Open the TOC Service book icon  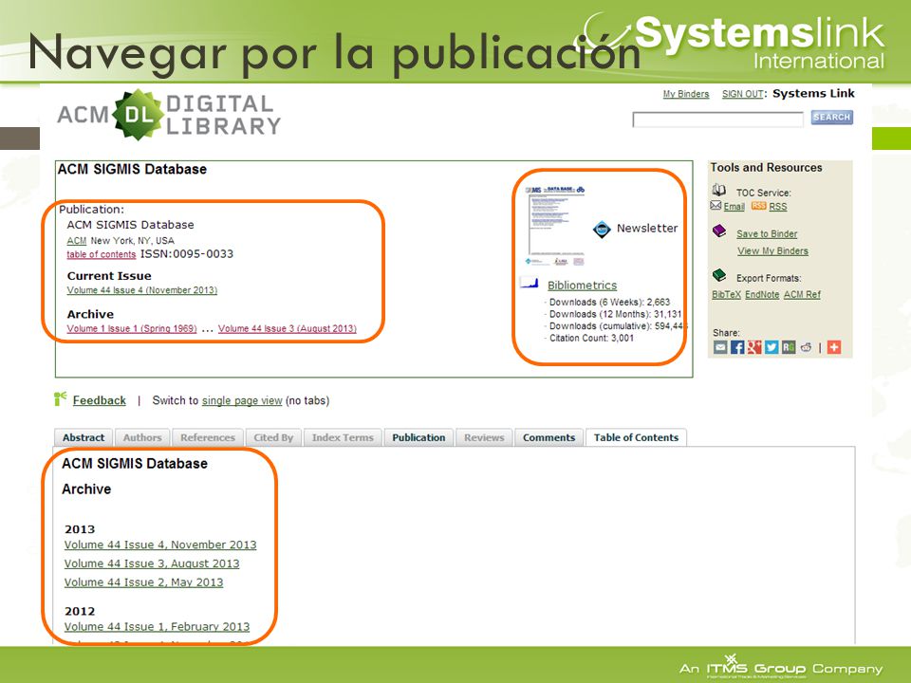719,190
